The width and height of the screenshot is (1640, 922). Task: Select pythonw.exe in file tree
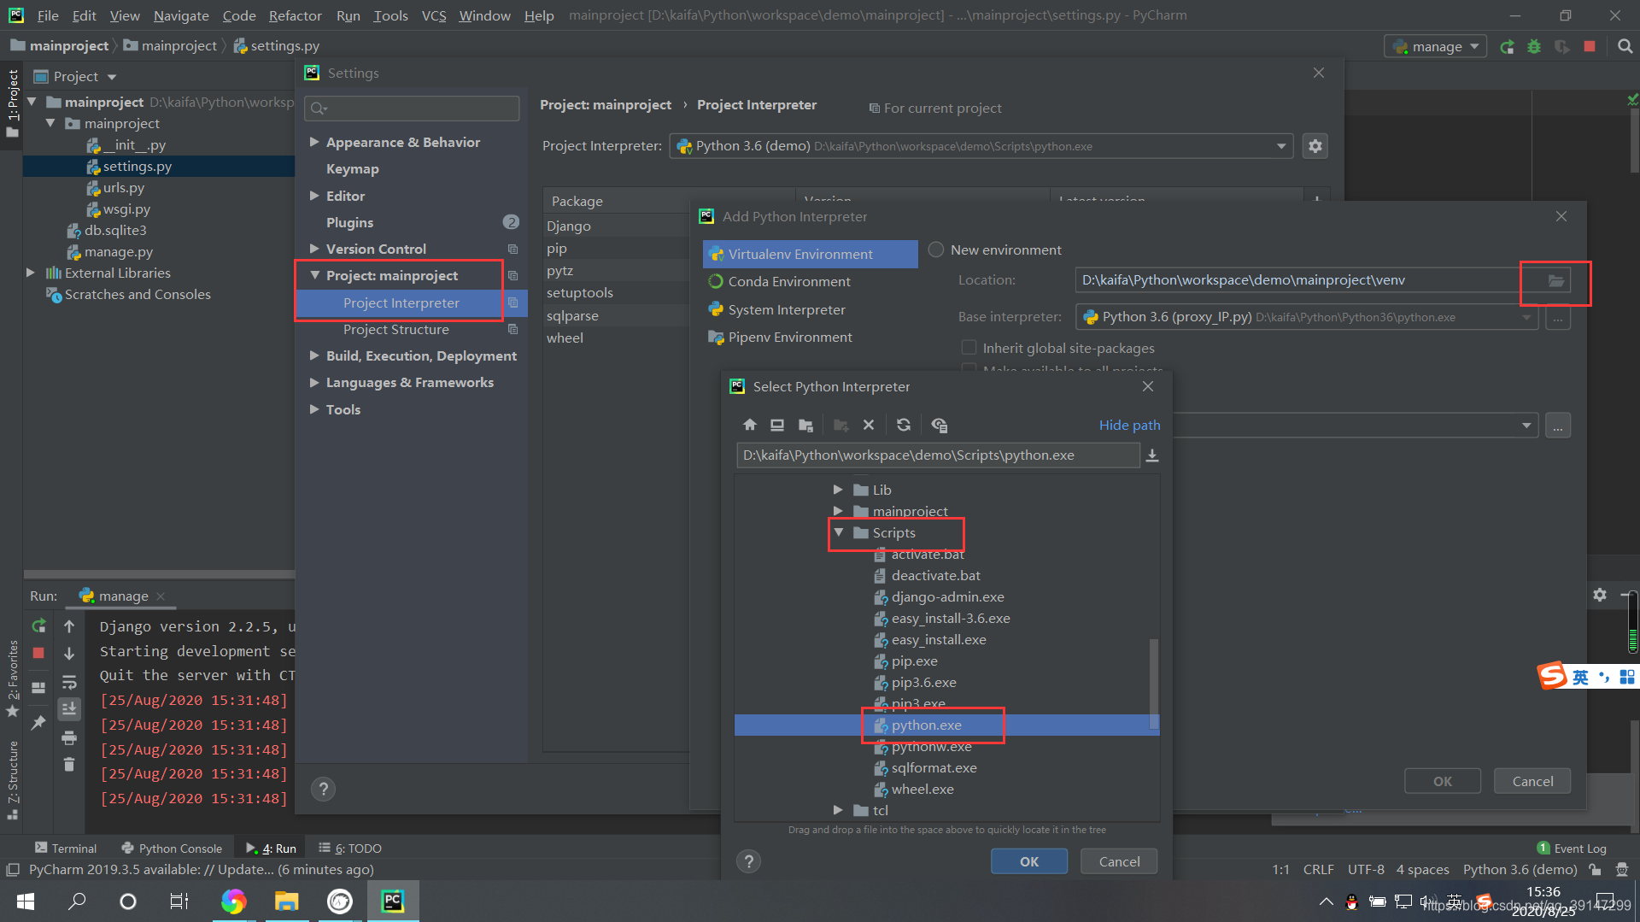tap(931, 747)
